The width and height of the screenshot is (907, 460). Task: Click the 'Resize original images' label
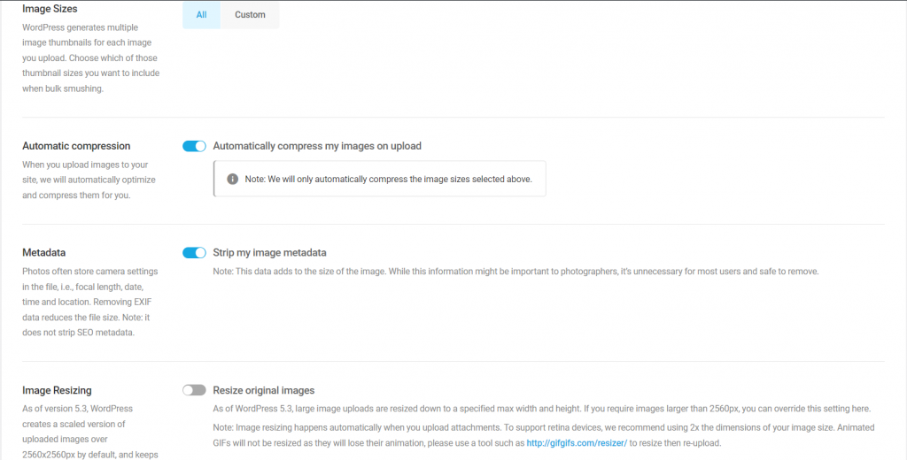264,390
